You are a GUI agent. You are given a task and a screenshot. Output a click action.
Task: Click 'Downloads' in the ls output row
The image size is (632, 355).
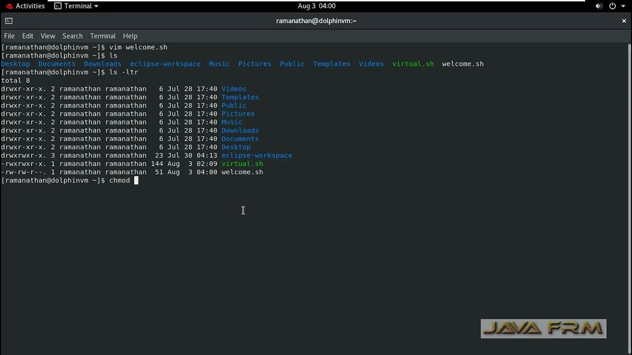coord(103,64)
